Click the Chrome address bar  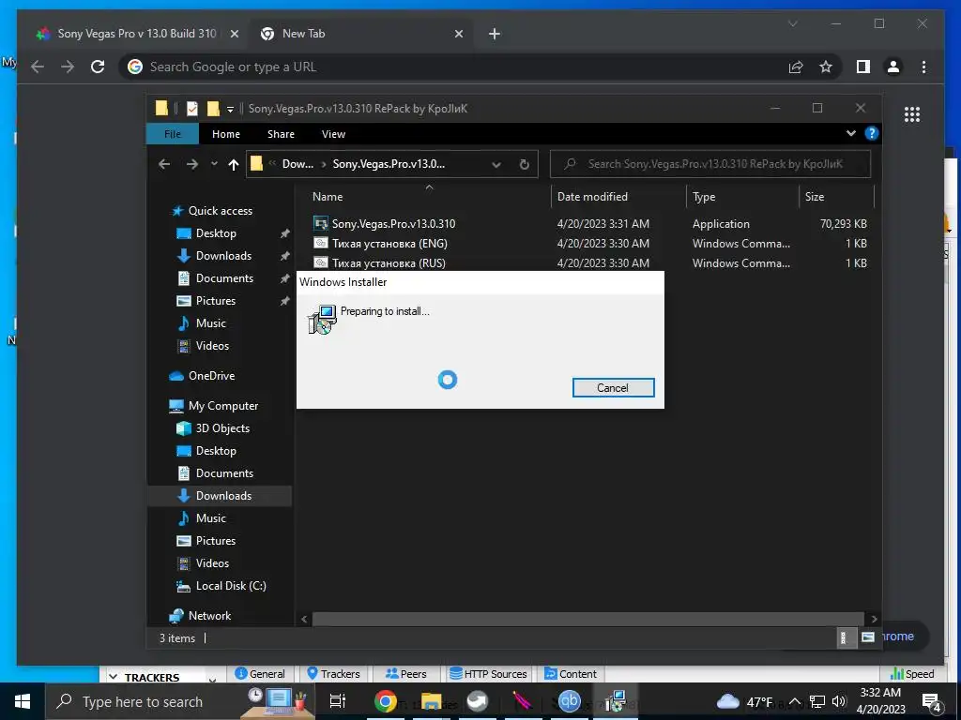tap(453, 67)
